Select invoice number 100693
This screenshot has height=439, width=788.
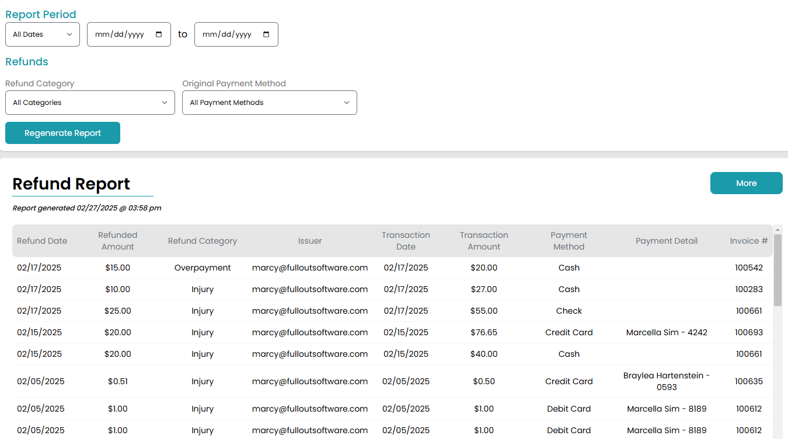pyautogui.click(x=748, y=332)
